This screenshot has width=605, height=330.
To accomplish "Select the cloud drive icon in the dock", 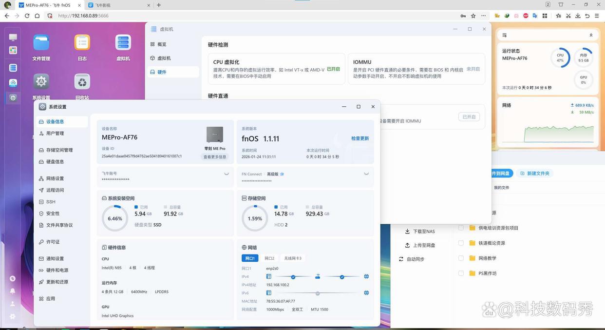I will coord(13,83).
